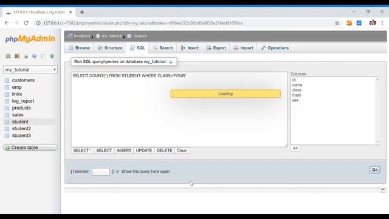Open the query window icon in sidebar
The width and height of the screenshot is (389, 219).
(26, 56)
